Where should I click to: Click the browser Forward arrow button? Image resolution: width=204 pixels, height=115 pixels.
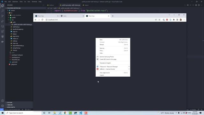click(x=39, y=20)
